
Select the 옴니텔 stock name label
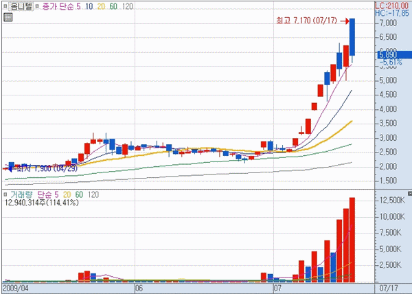coord(21,6)
